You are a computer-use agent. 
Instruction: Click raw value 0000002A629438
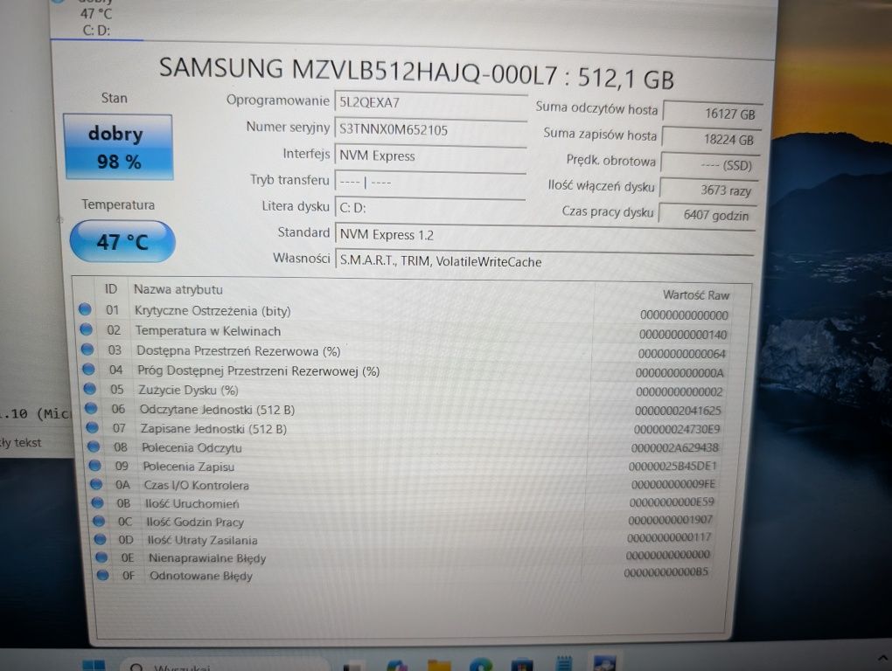click(675, 447)
